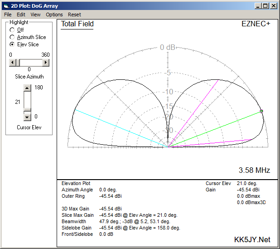The width and height of the screenshot is (280, 249).
Task: Click the Slice Azimuth slider thumb
Action: [x=18, y=63]
